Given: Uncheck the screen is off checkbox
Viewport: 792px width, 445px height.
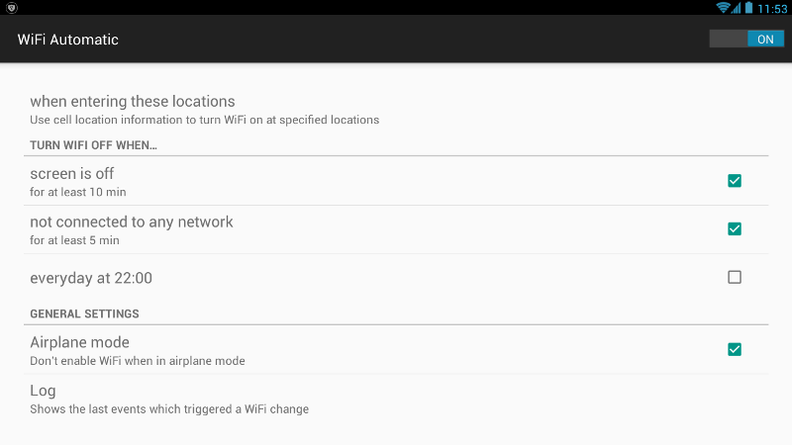Looking at the screenshot, I should coord(735,181).
